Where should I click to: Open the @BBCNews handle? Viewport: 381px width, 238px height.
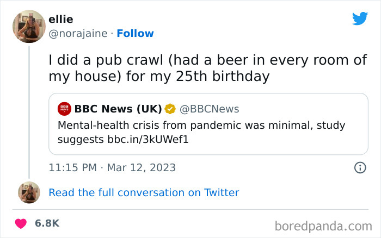(208, 109)
